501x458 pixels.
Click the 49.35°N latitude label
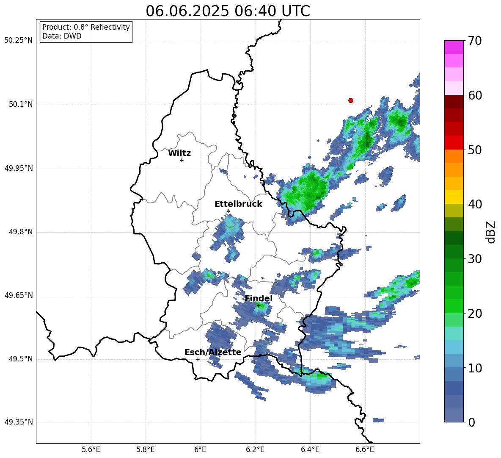click(19, 422)
